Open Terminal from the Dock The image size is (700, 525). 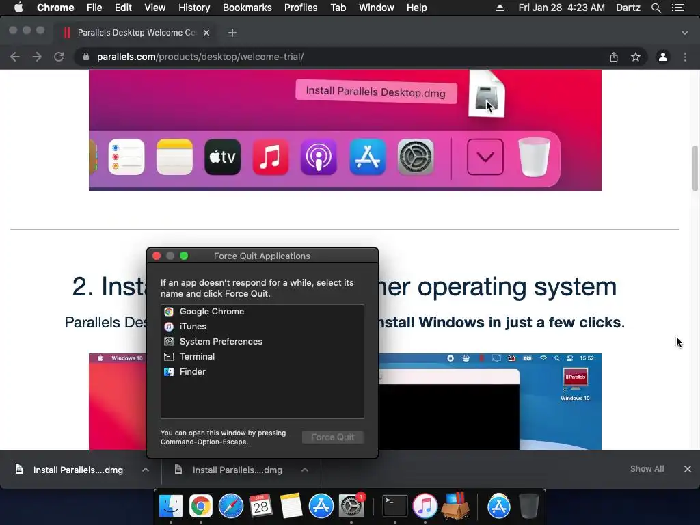coord(394,507)
